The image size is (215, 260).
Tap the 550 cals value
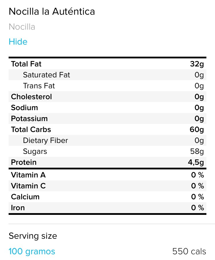click(x=189, y=251)
